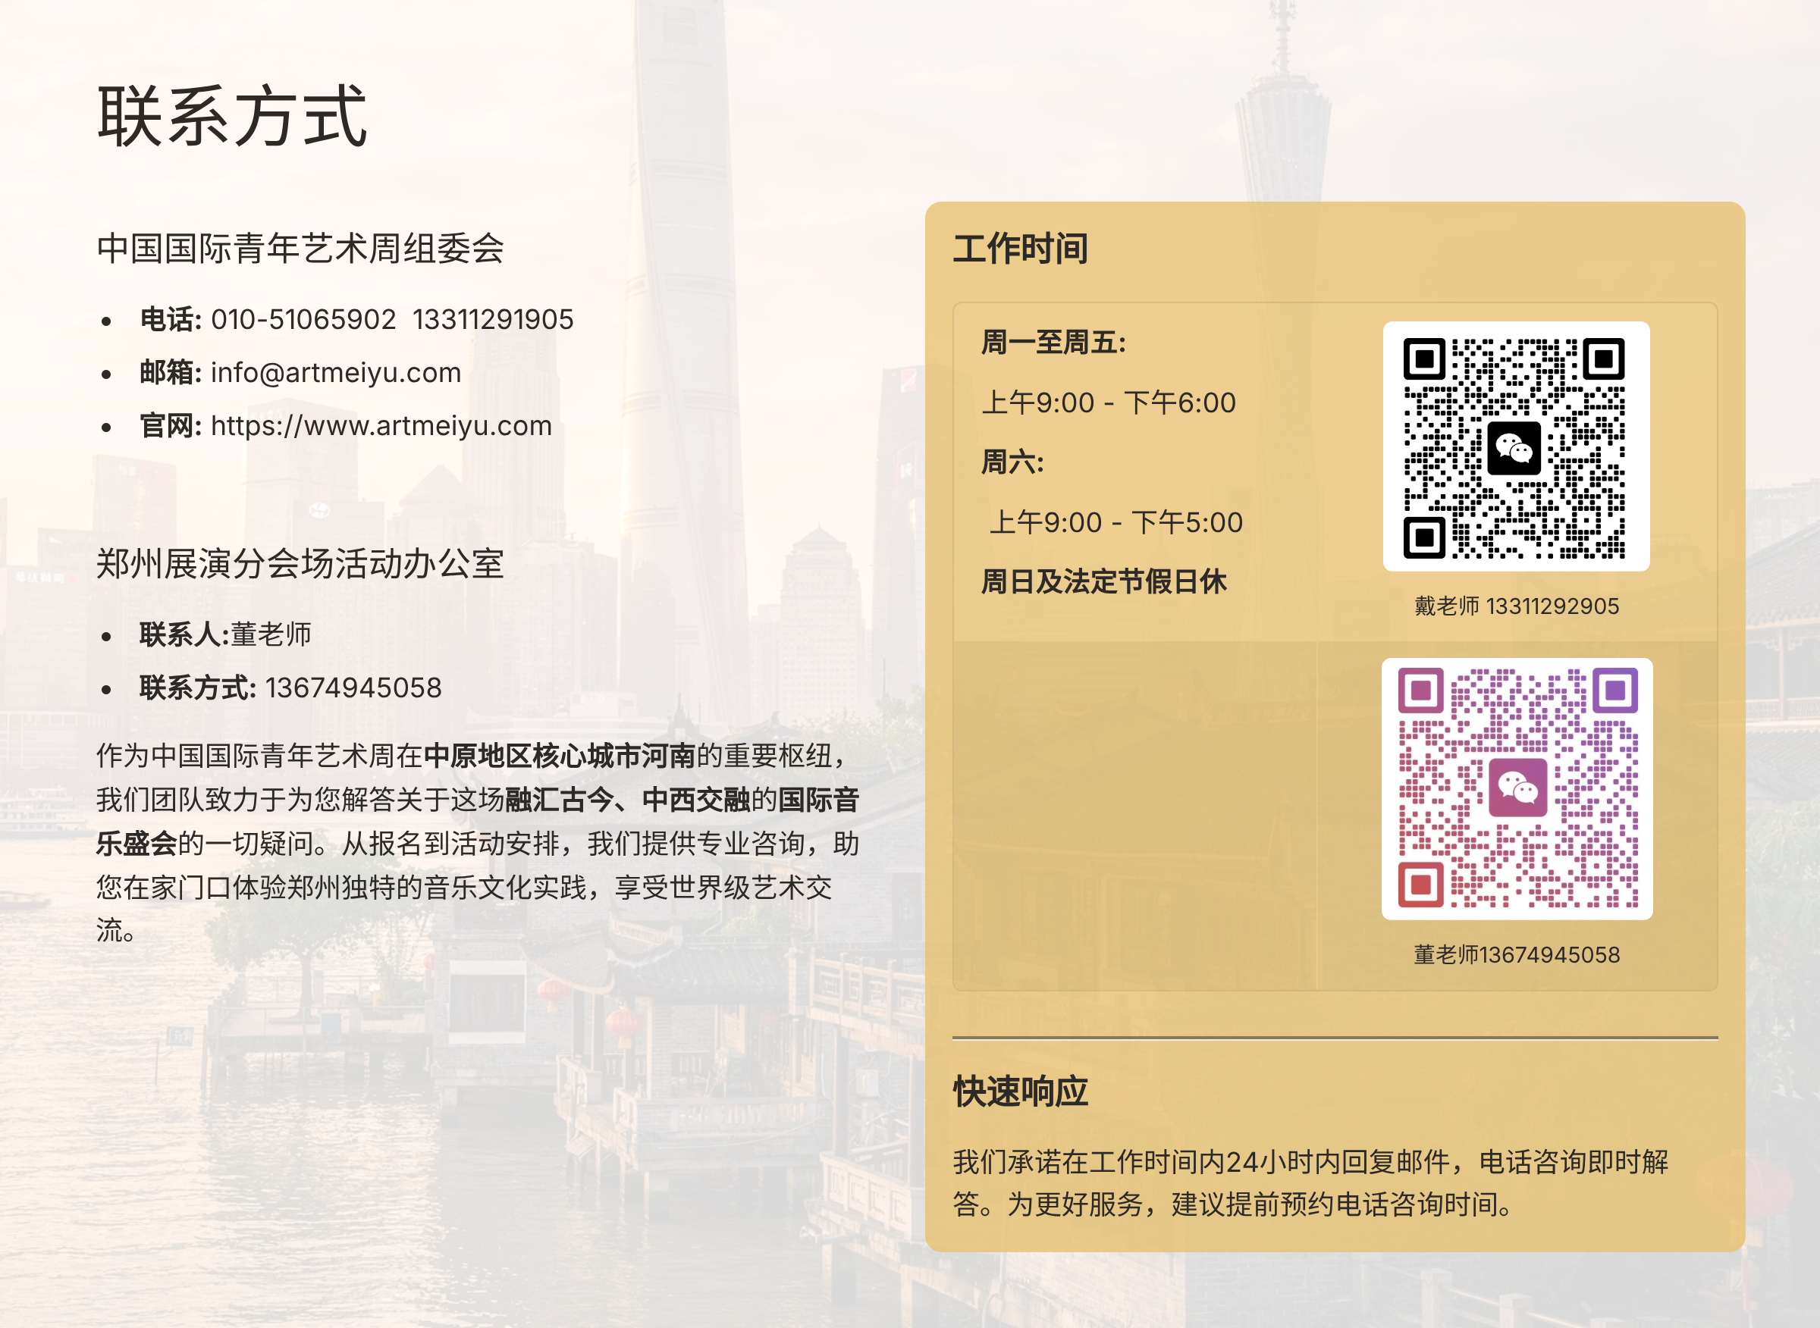Click the 周一至周五 label
Image resolution: width=1820 pixels, height=1328 pixels.
point(1053,343)
